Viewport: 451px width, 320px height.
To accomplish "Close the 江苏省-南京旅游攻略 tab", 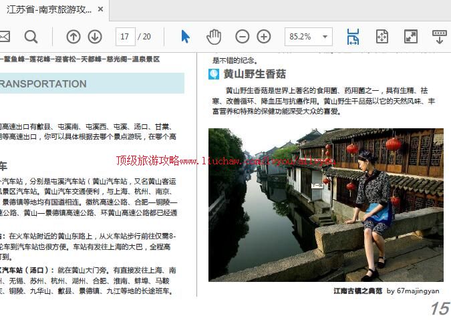I will coord(100,9).
